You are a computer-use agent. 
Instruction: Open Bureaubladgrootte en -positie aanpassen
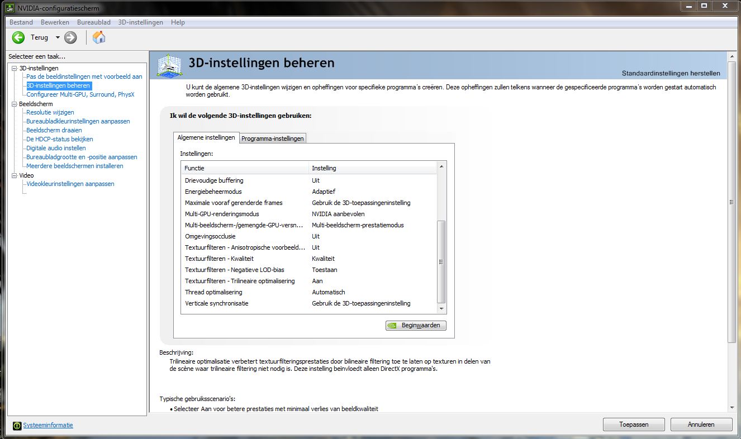pyautogui.click(x=82, y=157)
